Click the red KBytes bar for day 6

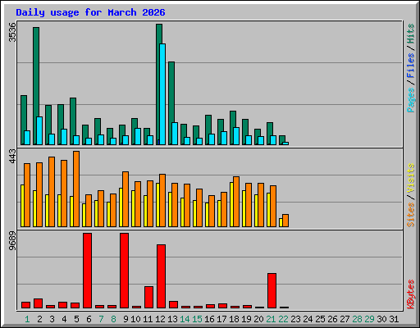[88, 271]
